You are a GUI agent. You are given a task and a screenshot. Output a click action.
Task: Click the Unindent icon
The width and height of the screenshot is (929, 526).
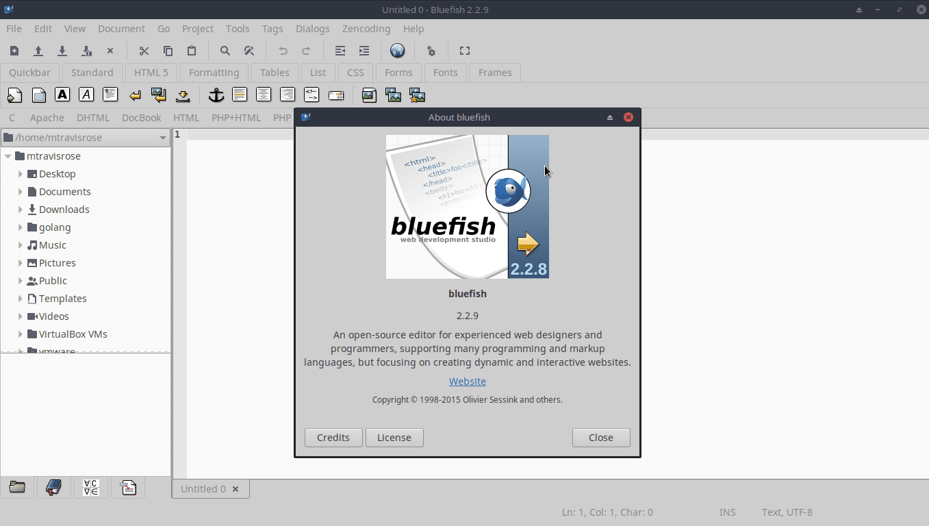pos(340,51)
